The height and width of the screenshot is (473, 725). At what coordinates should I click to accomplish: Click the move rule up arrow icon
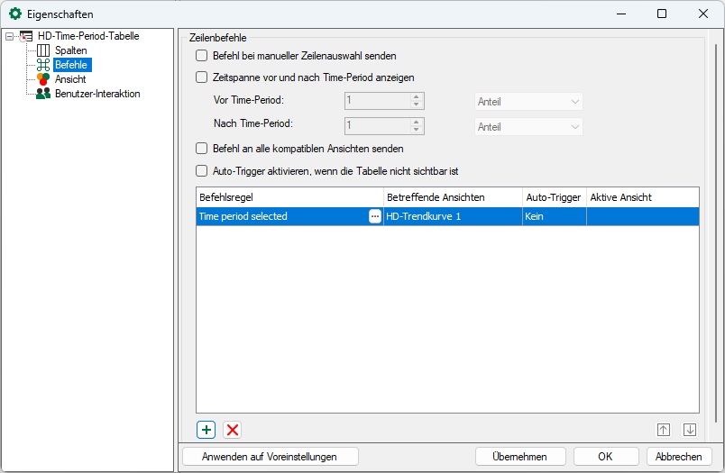[x=663, y=430]
